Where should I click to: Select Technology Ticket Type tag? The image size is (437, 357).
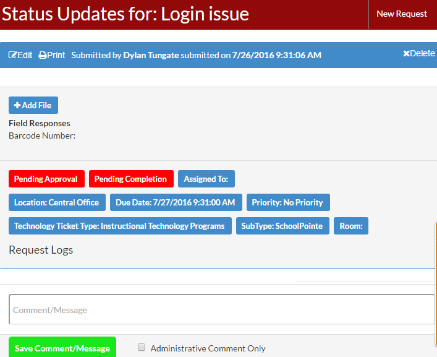[120, 226]
